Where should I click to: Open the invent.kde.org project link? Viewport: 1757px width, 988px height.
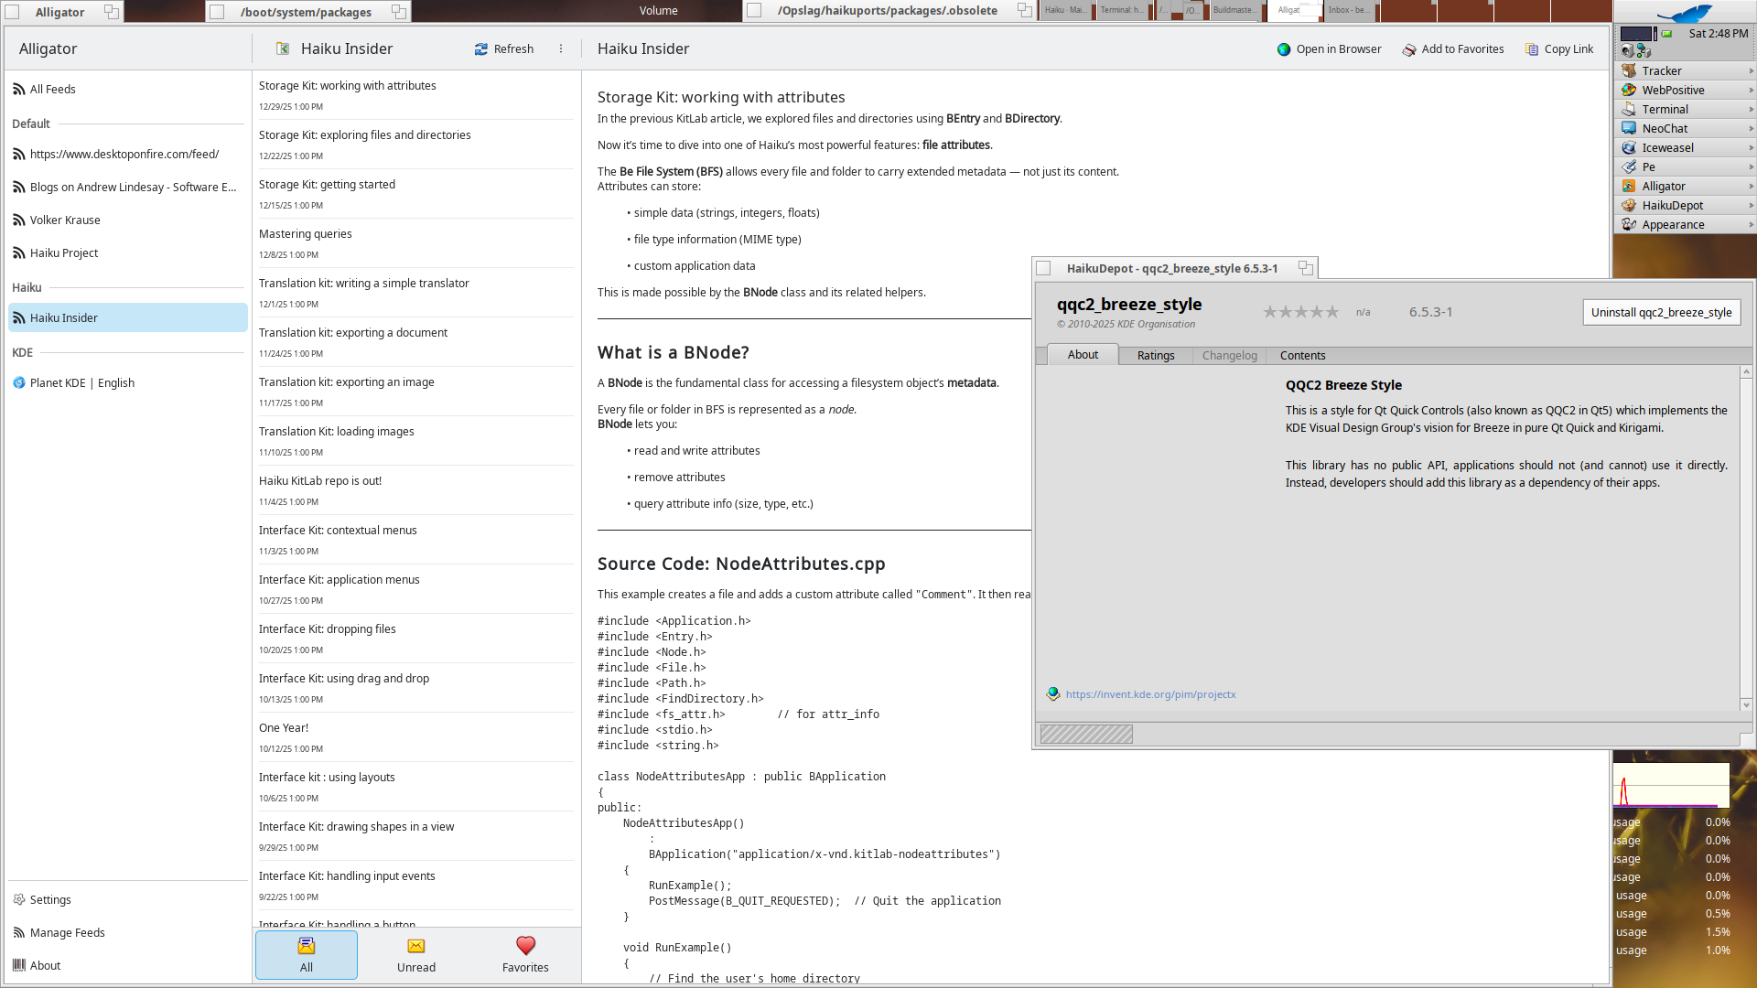tap(1150, 695)
